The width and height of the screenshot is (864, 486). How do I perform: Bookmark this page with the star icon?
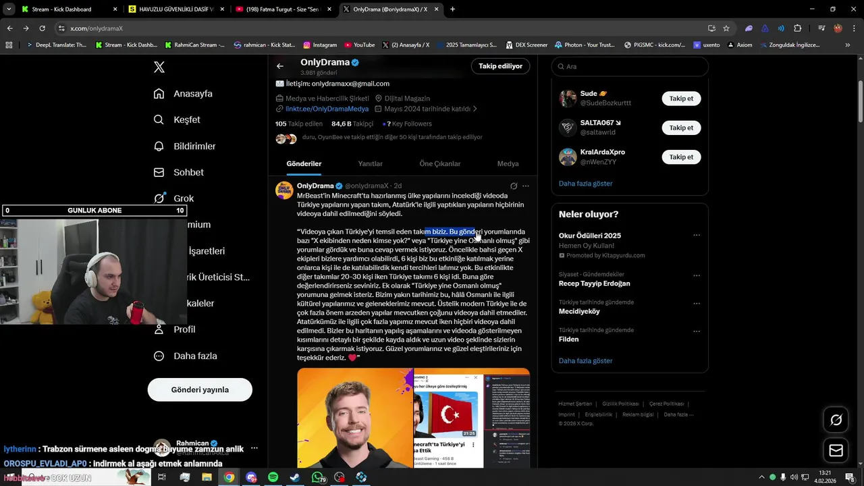[x=726, y=28]
